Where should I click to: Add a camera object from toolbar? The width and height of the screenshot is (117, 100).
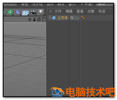tap(33, 12)
